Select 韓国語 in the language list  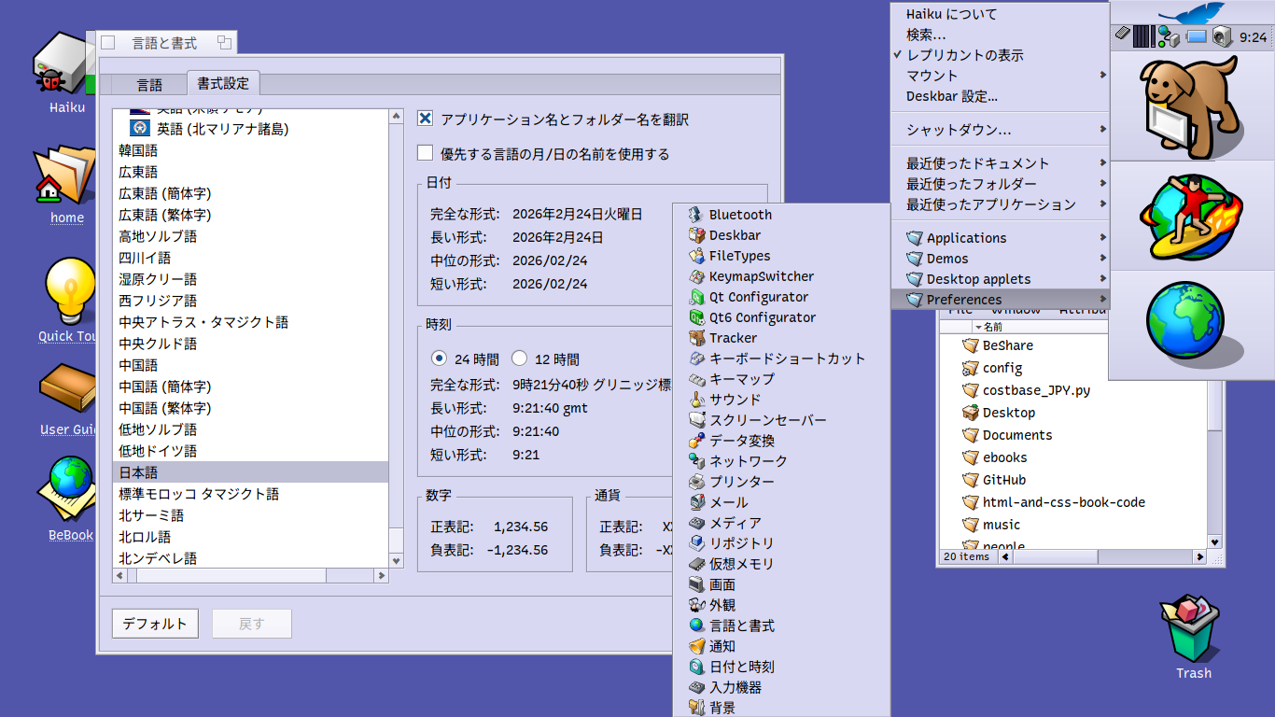(138, 150)
